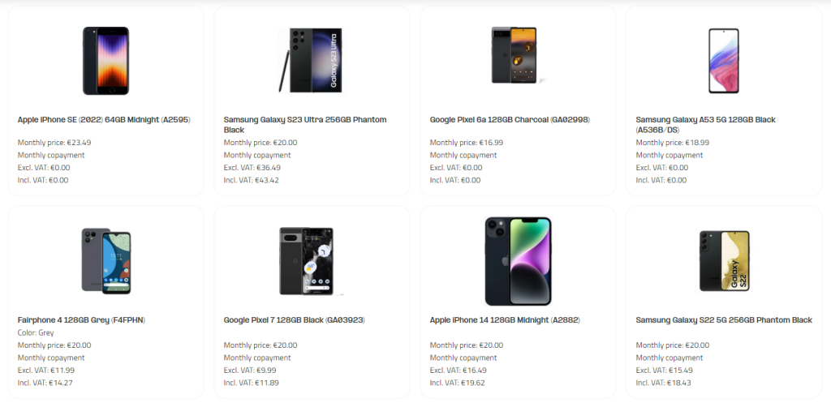Click the Pixel 6a monthly price €16.99

click(x=467, y=143)
